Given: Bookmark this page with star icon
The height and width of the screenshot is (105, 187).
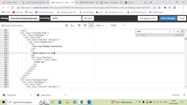Looking at the screenshot, I should (159, 8).
